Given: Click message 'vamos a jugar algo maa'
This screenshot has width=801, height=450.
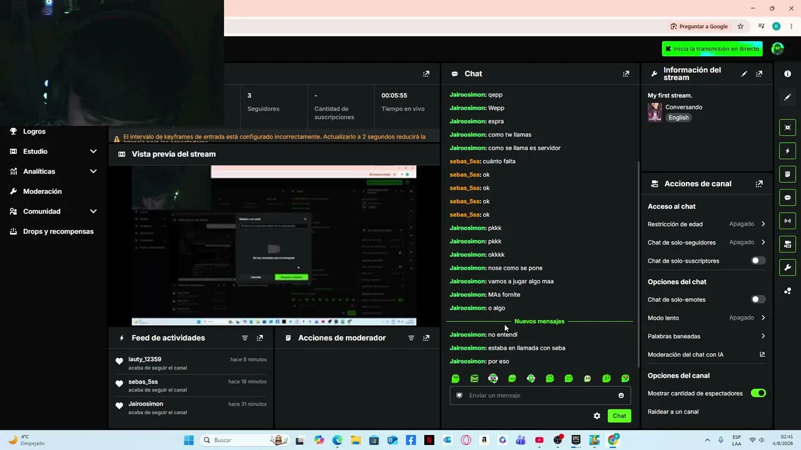Looking at the screenshot, I should [521, 281].
